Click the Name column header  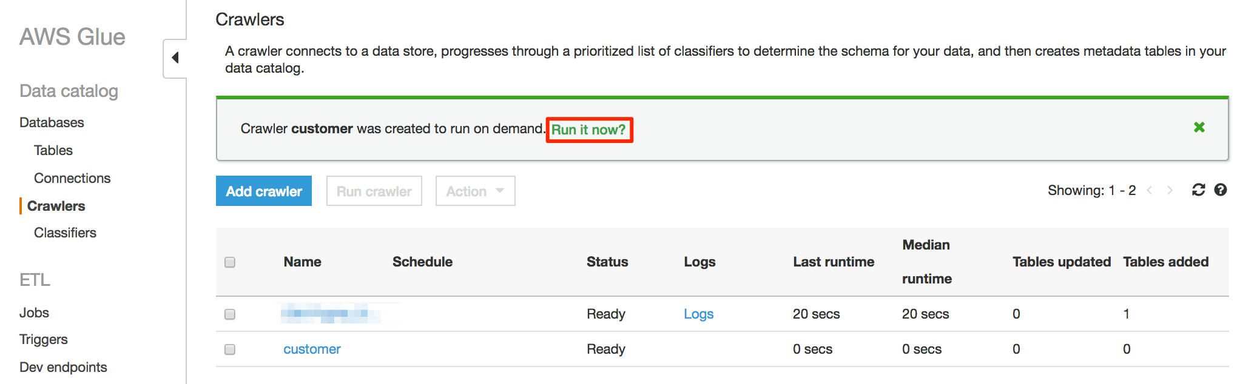click(302, 262)
